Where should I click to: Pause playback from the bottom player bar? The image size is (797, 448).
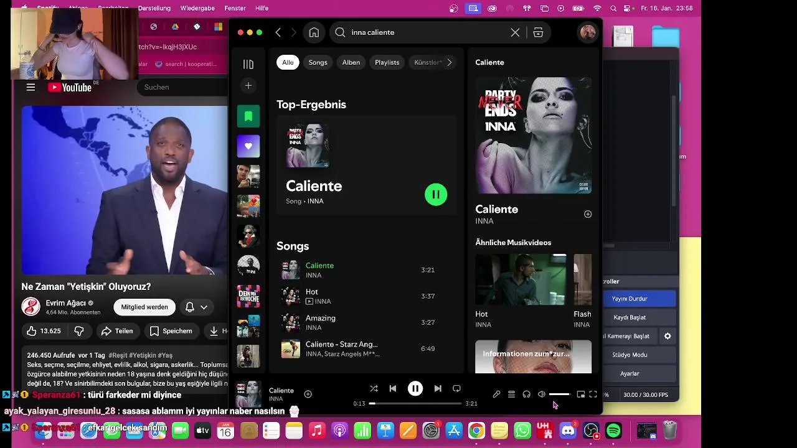click(x=415, y=388)
